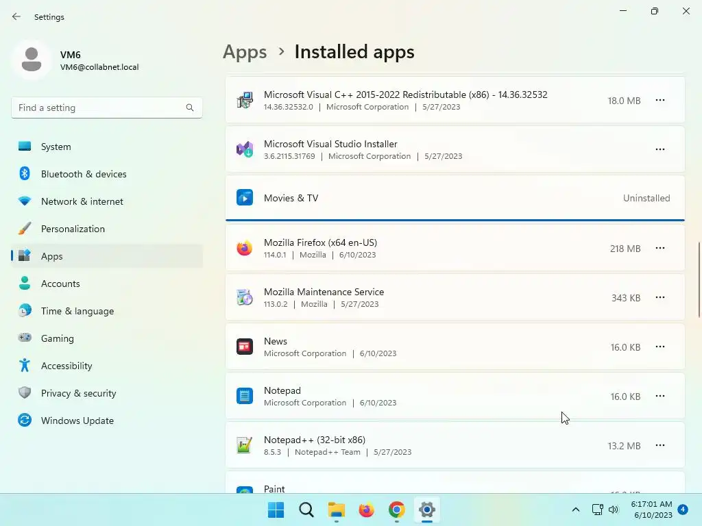The height and width of the screenshot is (526, 702).
Task: Open more options for News app
Action: pos(660,347)
